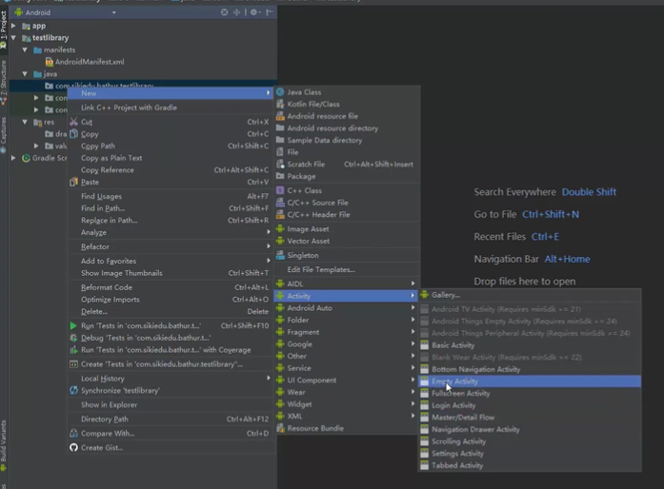The image size is (664, 489).
Task: Click the Gallery Android icon
Action: 424,295
